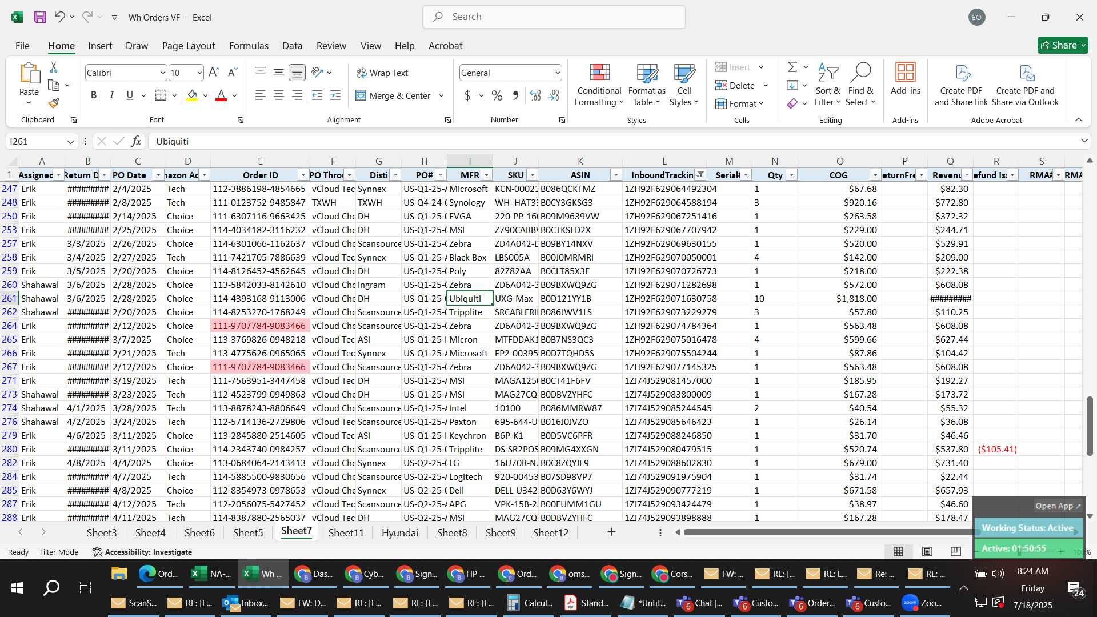Image resolution: width=1097 pixels, height=617 pixels.
Task: Click Accessibility: Investigate in status bar
Action: click(142, 552)
